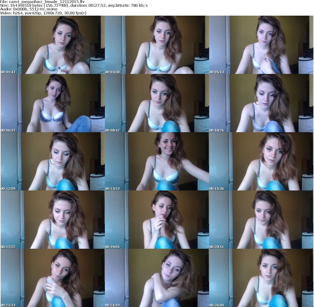The width and height of the screenshot is (314, 307).
Task: Click the 'Size: 164348518 bytes' info line
Action: [74, 6]
